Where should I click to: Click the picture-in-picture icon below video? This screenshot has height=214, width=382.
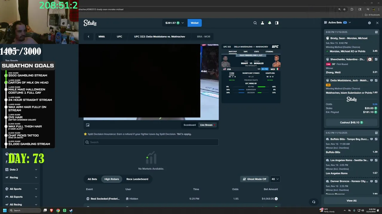[x=88, y=125]
